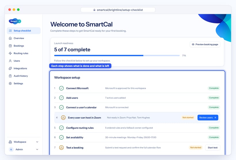This screenshot has width=236, height=160.
Task: Click the SmartCal logo
Action: 15,21
